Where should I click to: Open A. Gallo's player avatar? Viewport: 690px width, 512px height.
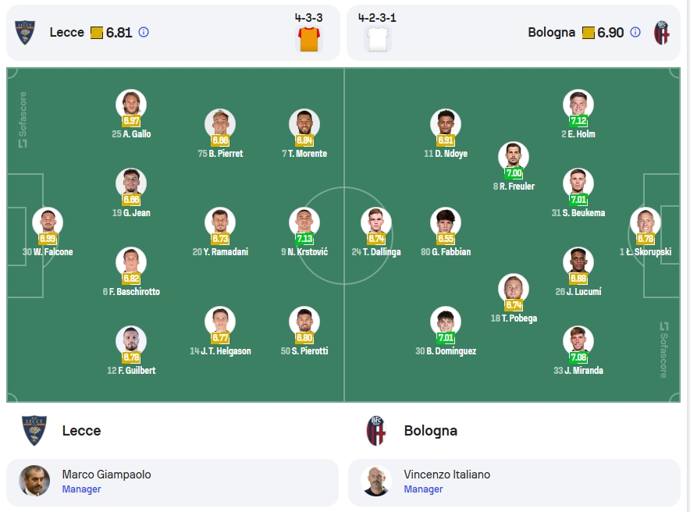tap(131, 104)
